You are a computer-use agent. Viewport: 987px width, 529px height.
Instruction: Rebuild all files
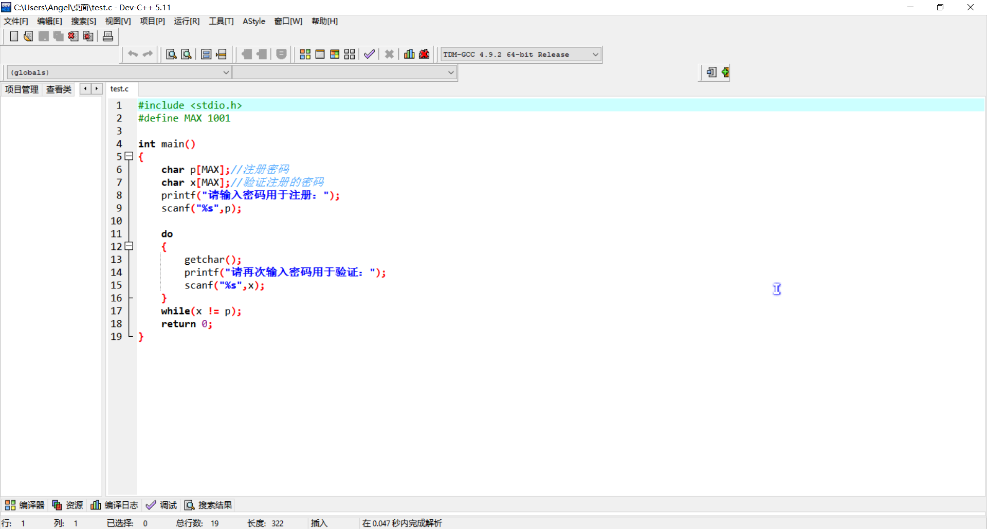pos(350,54)
